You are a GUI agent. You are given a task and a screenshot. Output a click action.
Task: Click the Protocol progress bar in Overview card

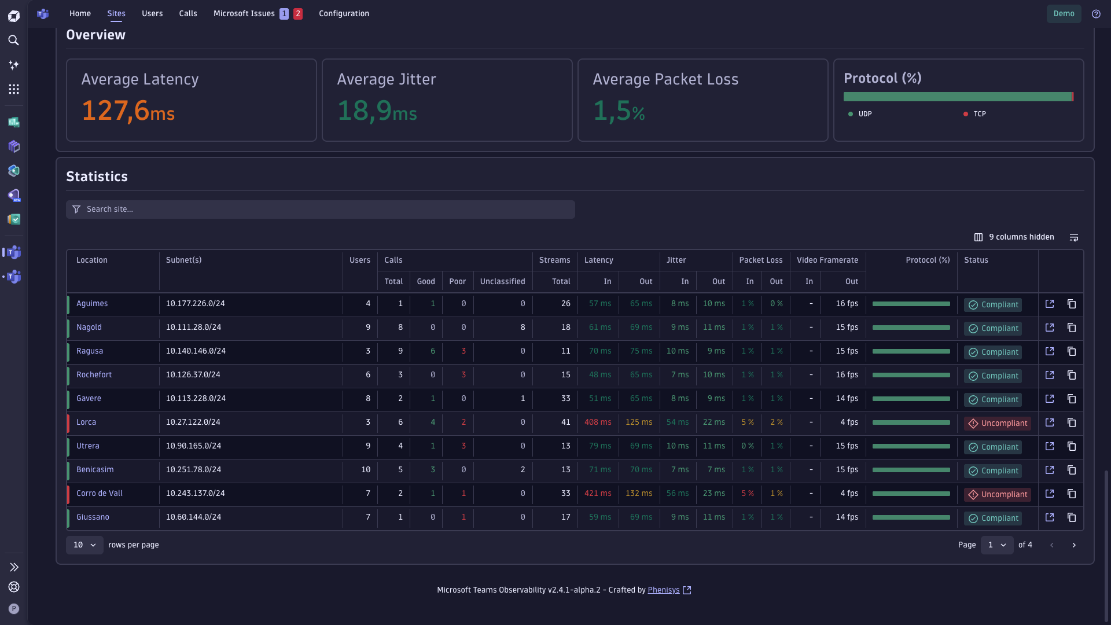pyautogui.click(x=958, y=97)
